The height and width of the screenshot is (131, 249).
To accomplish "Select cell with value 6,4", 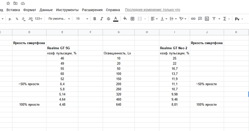I will pyautogui.click(x=62, y=84).
